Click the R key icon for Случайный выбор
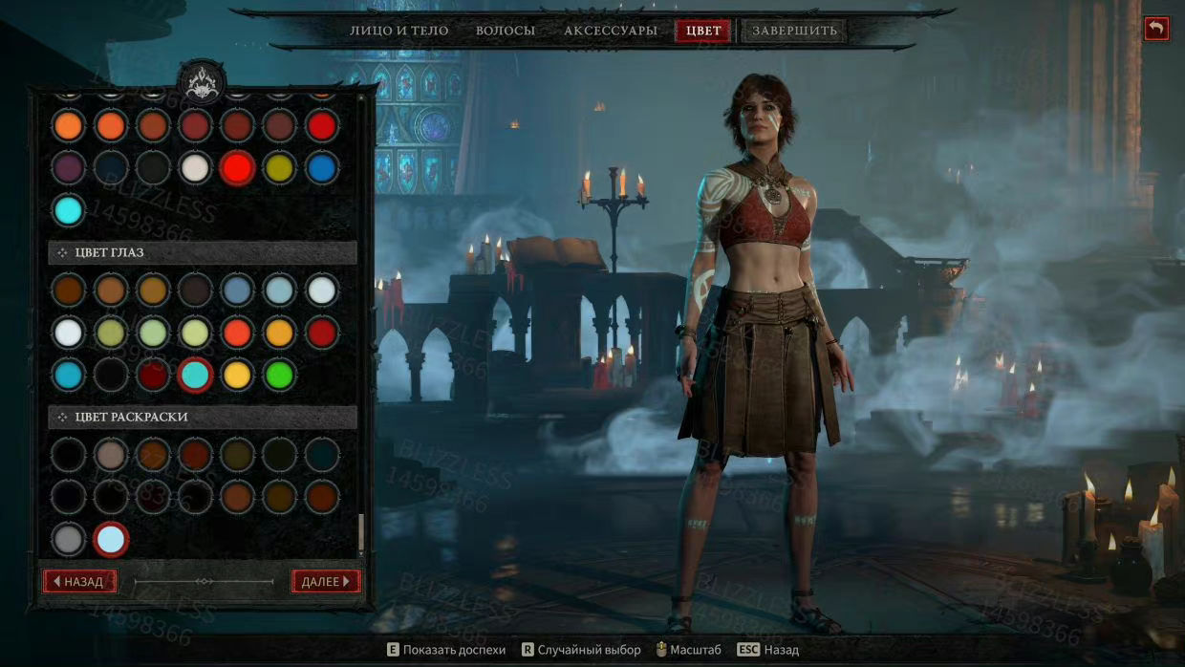The height and width of the screenshot is (667, 1185). (x=528, y=650)
